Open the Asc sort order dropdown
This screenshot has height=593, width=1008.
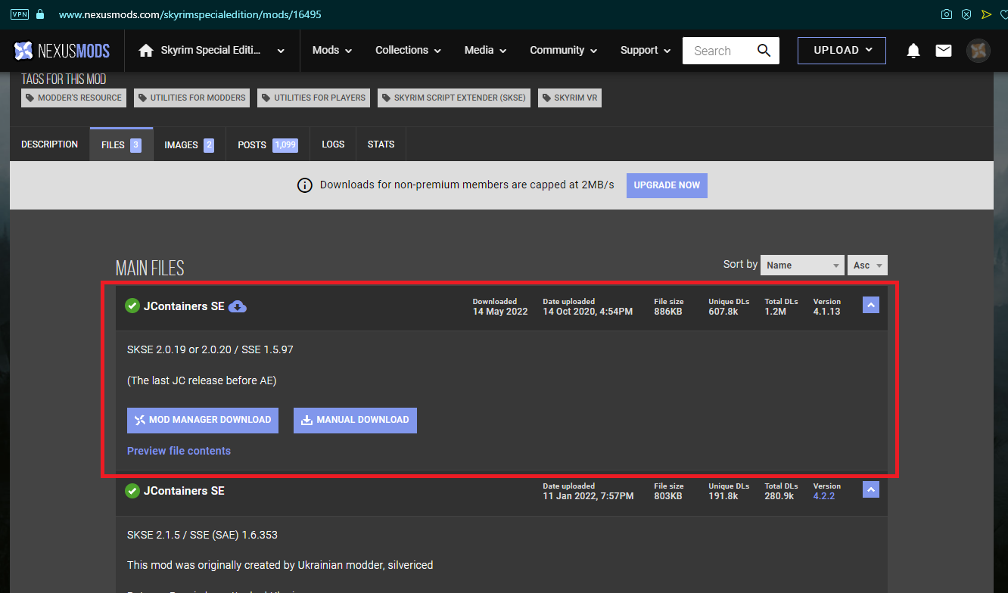pyautogui.click(x=867, y=265)
